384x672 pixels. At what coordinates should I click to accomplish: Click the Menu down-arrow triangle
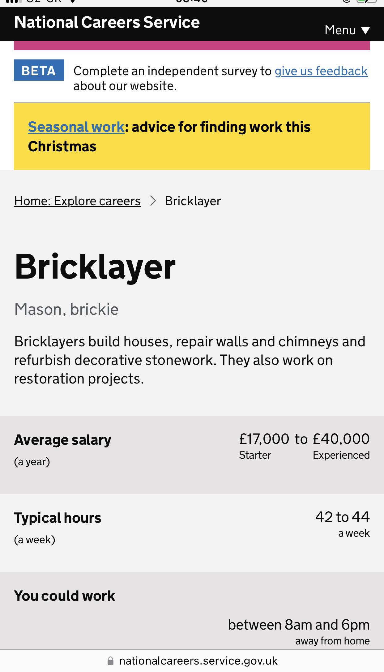pyautogui.click(x=365, y=31)
